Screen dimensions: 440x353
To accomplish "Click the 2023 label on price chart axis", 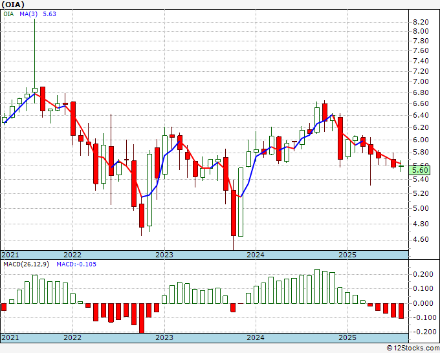I will 164,255.
